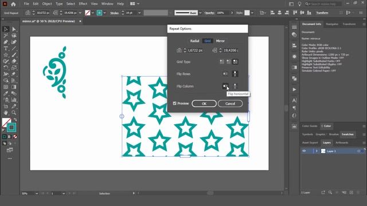Choose the Paintbrush tool
This screenshot has height=206, width=367.
14,55
